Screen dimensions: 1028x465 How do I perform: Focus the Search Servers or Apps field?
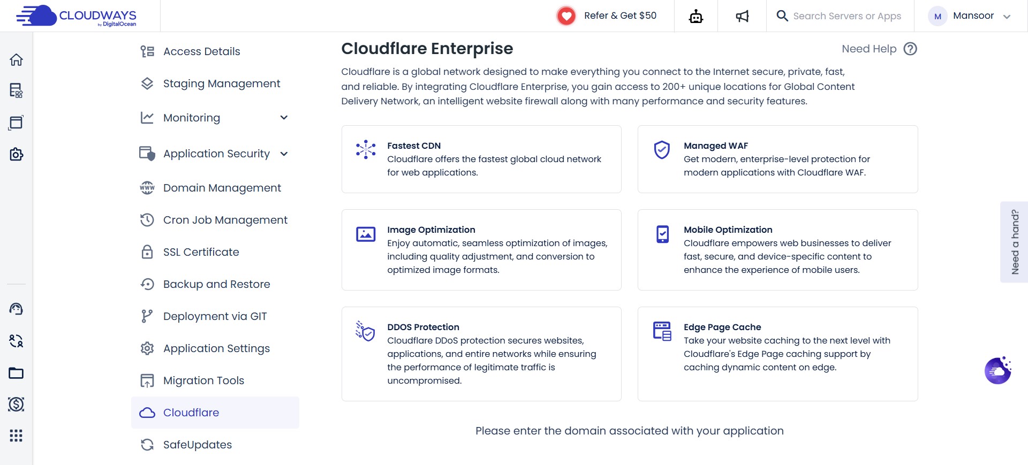coord(847,16)
